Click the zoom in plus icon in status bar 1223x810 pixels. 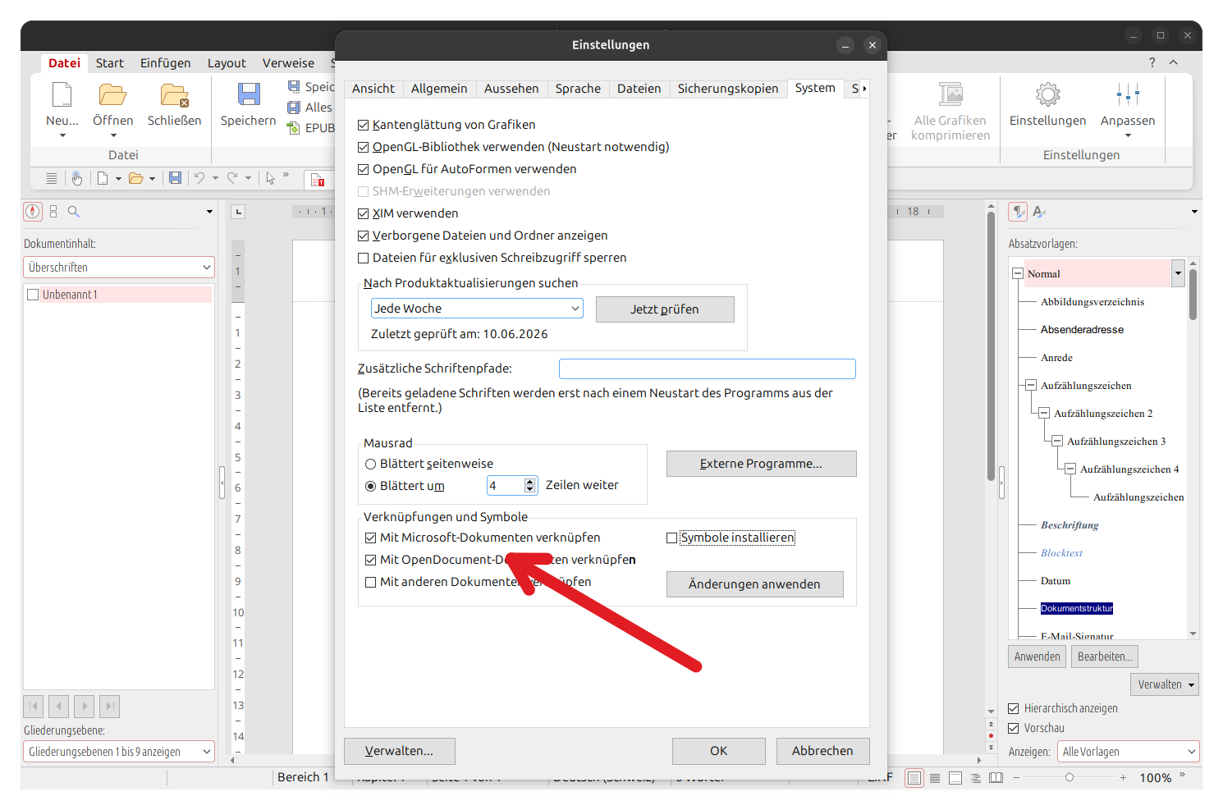point(1123,777)
